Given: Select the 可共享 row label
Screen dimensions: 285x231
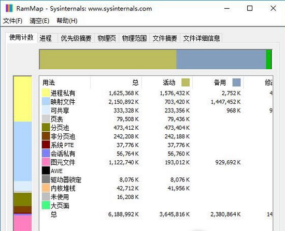Looking at the screenshot, I should click(x=60, y=111).
